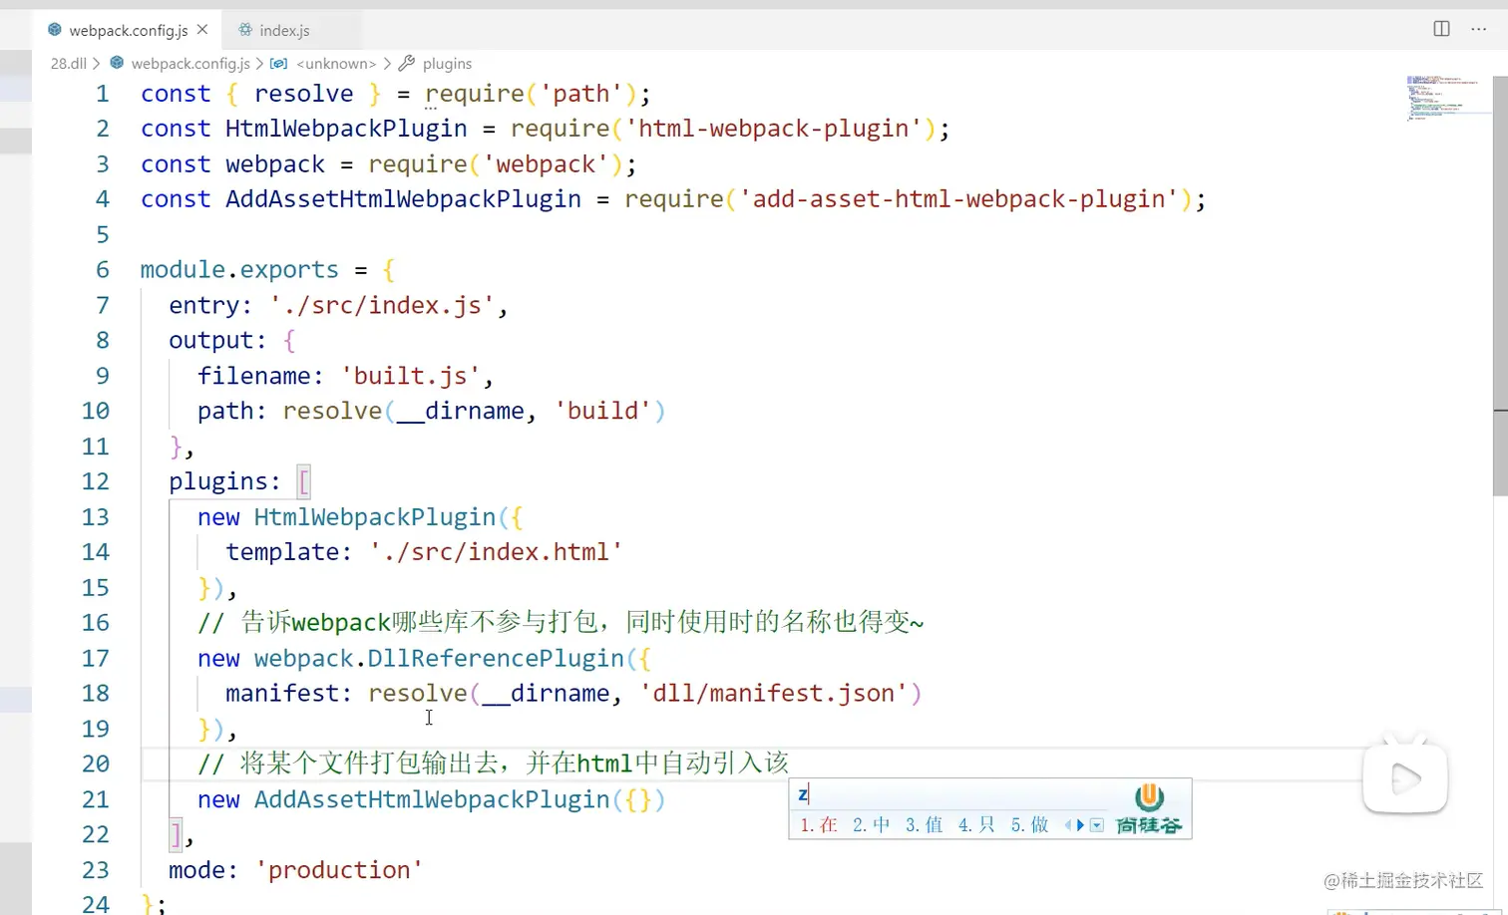1508x915 pixels.
Task: Click 'module.exports' on line 6
Action: (x=239, y=270)
